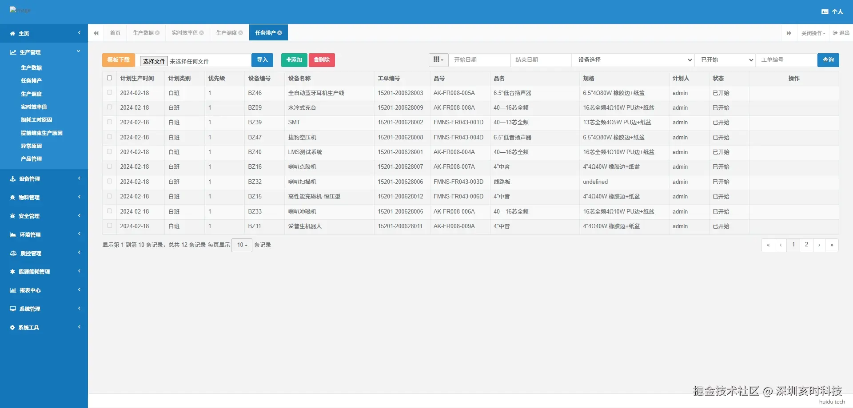Viewport: 853px width, 408px height.
Task: Open the 个人 profile card icon
Action: (x=825, y=12)
